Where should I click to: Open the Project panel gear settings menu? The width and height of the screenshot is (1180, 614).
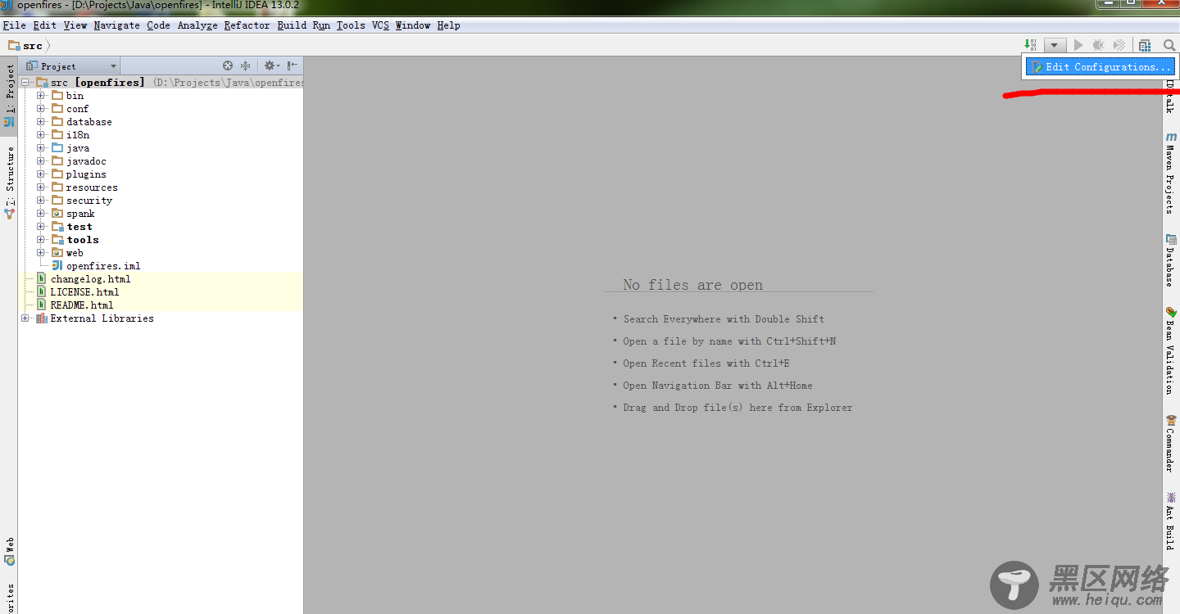(x=271, y=65)
